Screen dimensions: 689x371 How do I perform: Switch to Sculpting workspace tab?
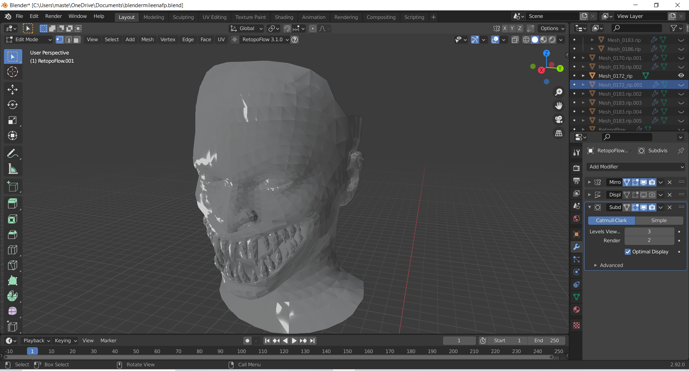tap(183, 17)
